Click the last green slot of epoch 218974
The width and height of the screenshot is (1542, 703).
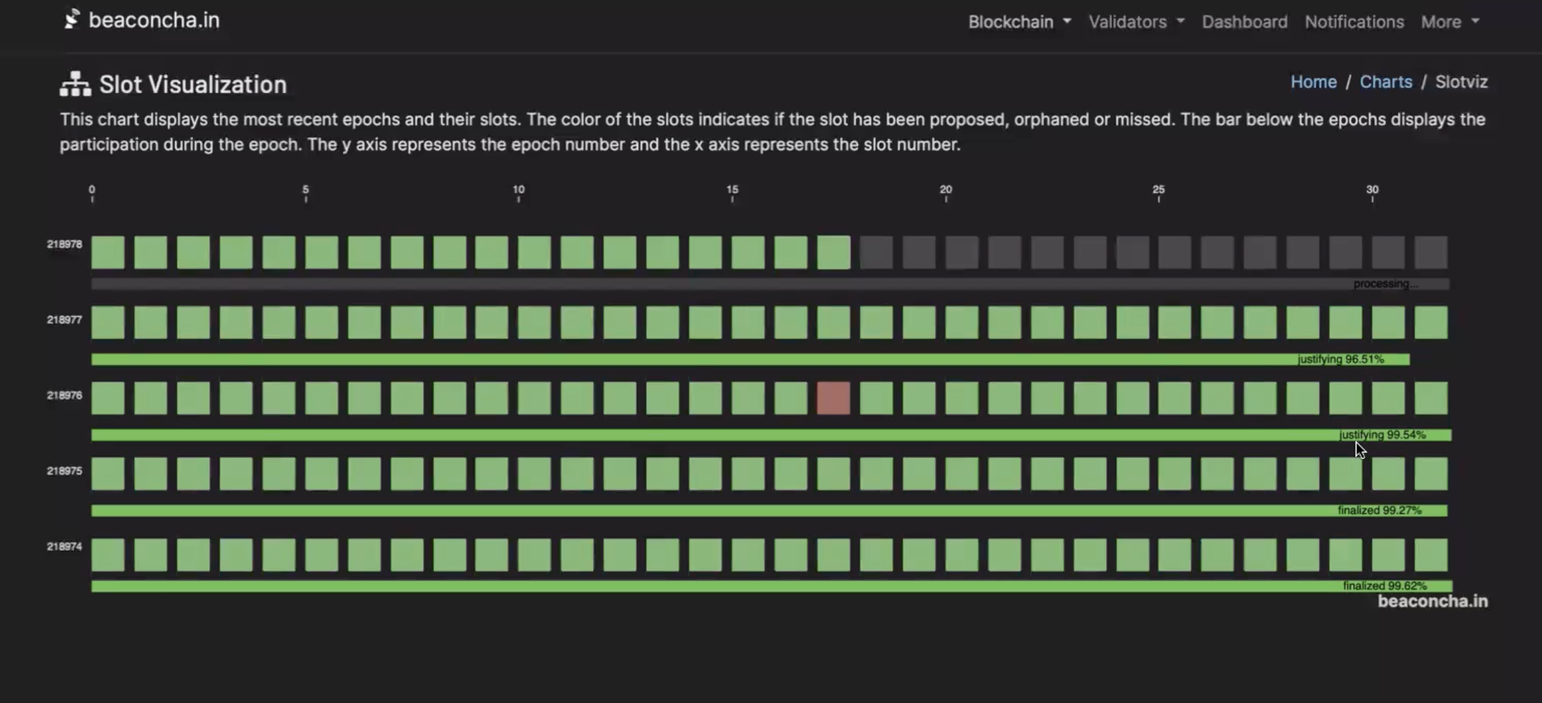click(1431, 554)
